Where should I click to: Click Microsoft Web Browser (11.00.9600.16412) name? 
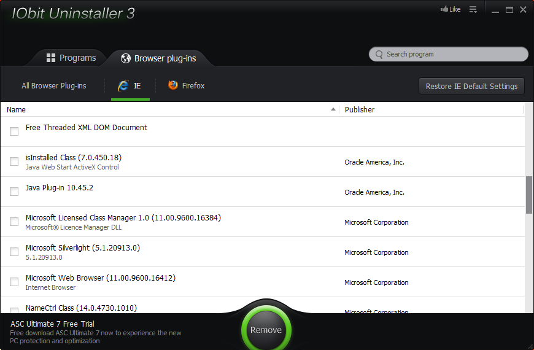tap(101, 278)
